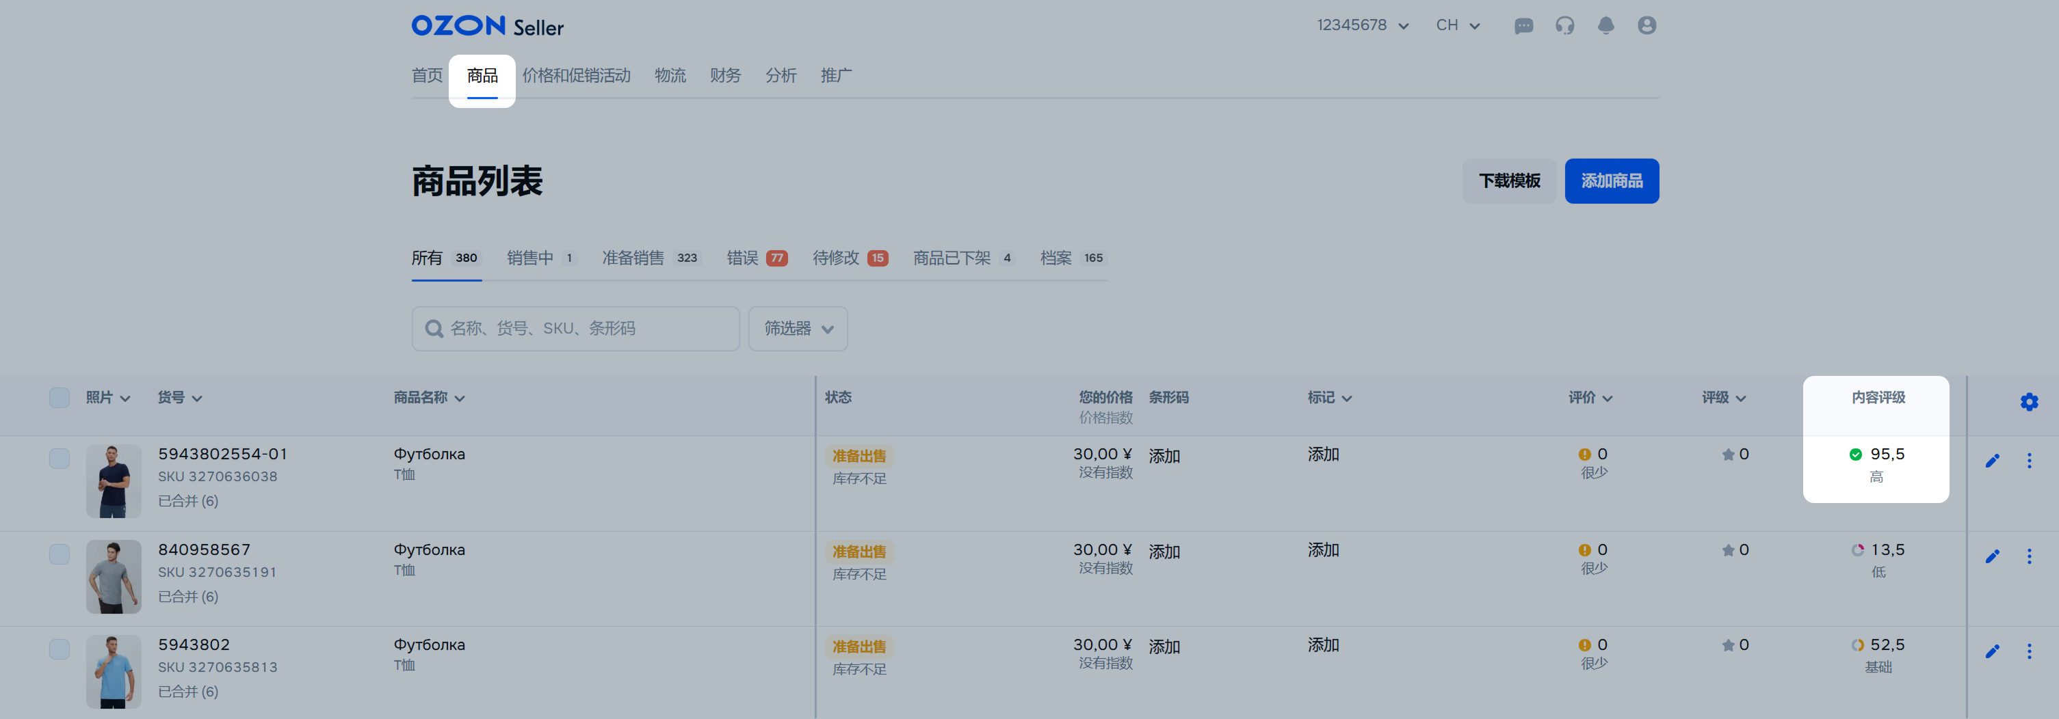Open more options for product 840958567
This screenshot has height=719, width=2059.
(x=2029, y=556)
